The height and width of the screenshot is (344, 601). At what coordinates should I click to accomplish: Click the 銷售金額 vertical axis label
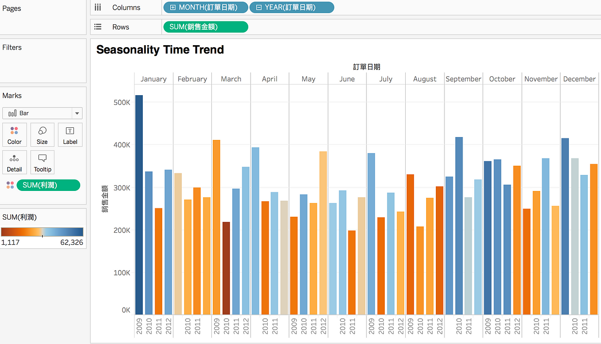coord(104,199)
